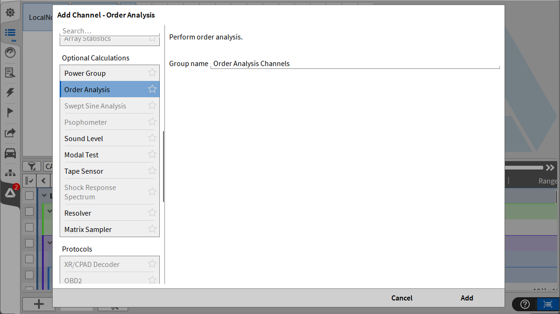Click the Group name input field
This screenshot has height=314, width=560.
355,64
